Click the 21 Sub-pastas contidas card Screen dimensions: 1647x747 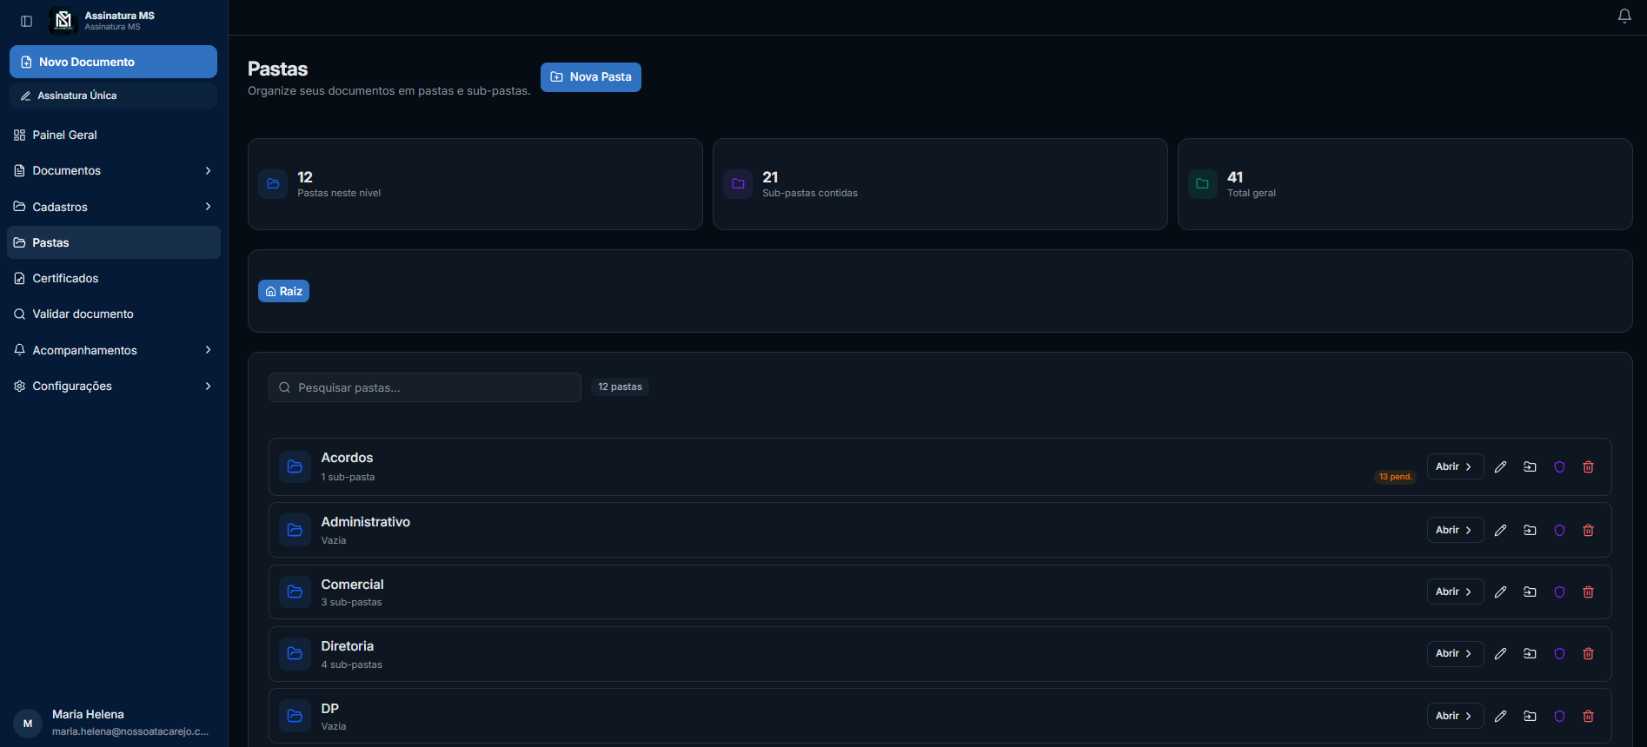click(x=940, y=184)
